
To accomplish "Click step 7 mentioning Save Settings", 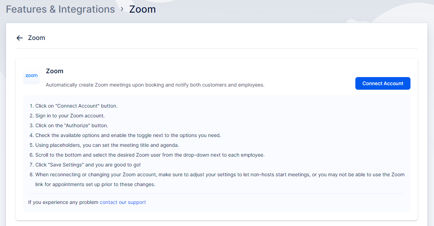I will click(88, 165).
